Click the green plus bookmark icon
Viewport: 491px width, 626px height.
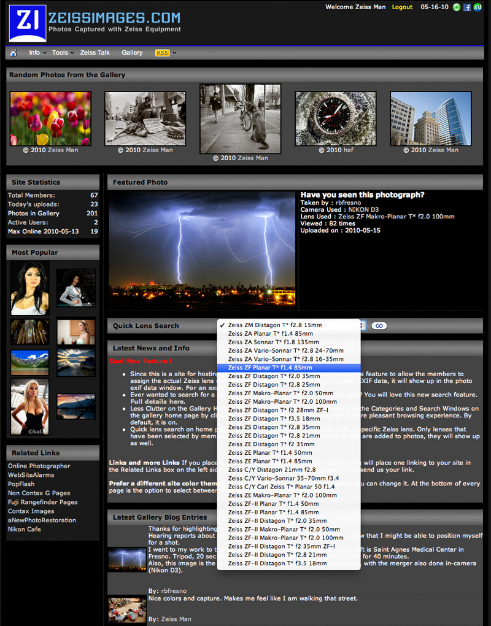coord(457,7)
